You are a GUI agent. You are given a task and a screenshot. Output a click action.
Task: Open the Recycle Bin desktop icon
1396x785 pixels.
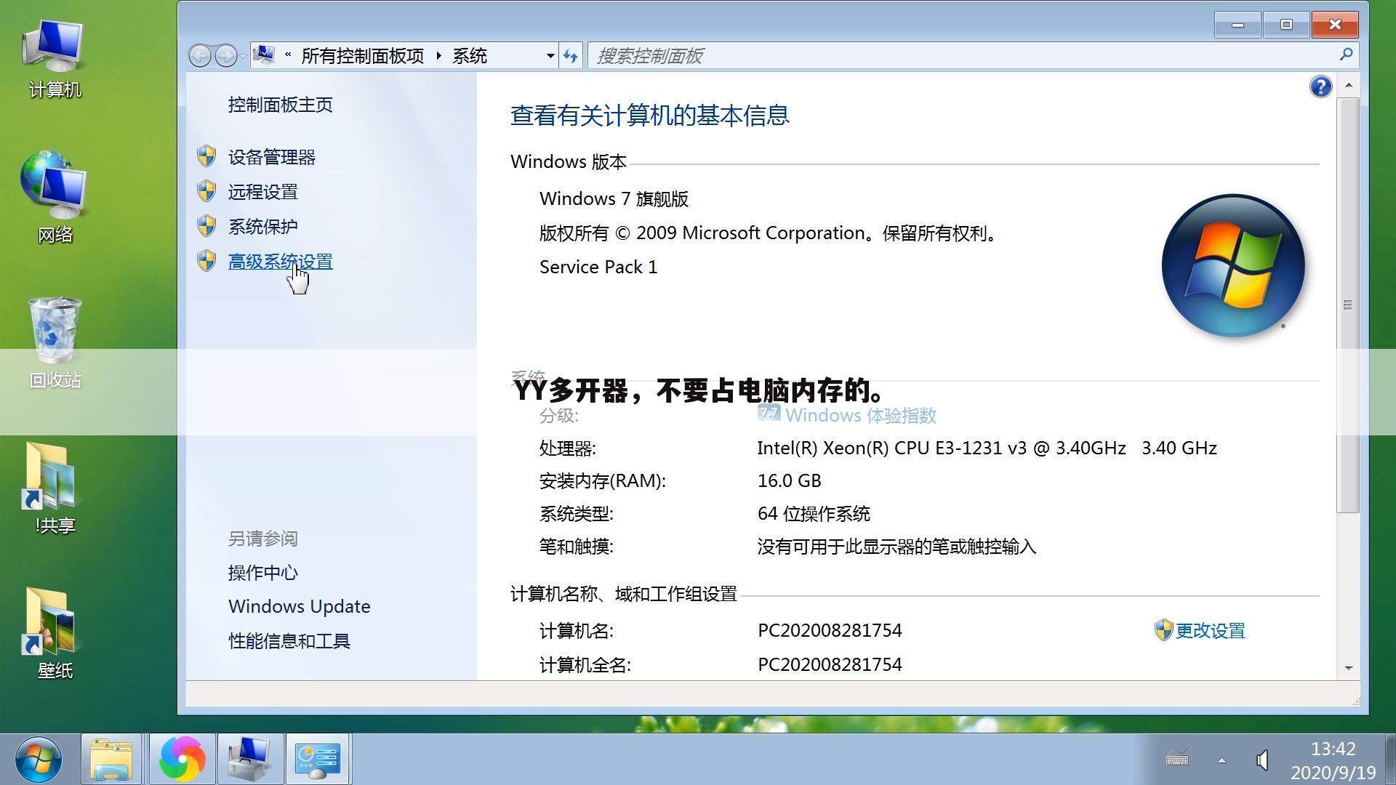pos(55,343)
